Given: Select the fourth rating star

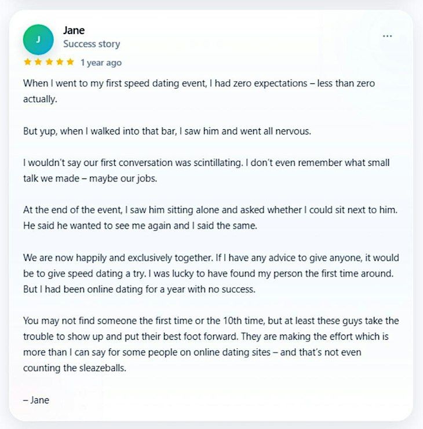Looking at the screenshot, I should point(60,62).
